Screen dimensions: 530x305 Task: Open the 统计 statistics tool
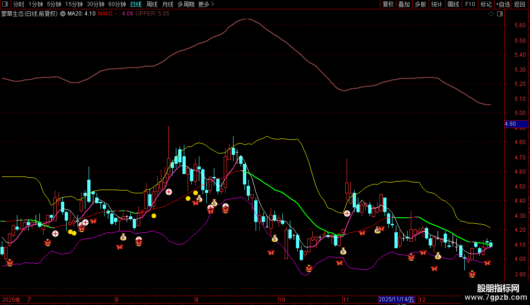click(437, 4)
